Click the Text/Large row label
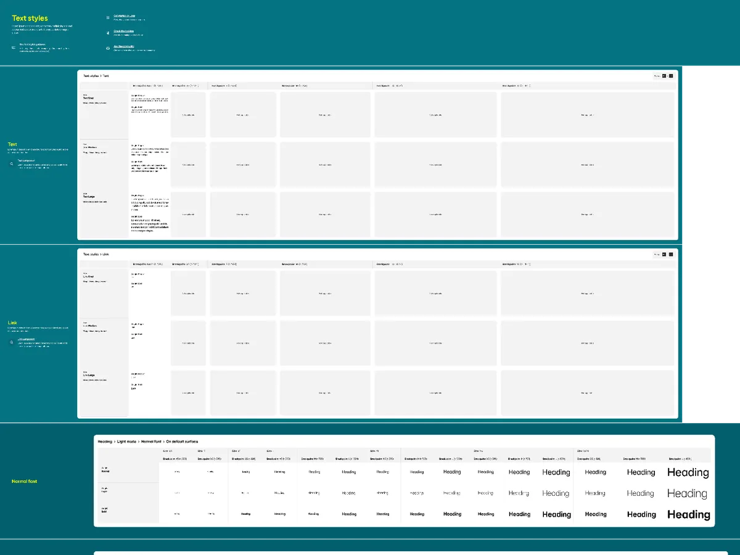Image resolution: width=740 pixels, height=555 pixels. coord(89,196)
